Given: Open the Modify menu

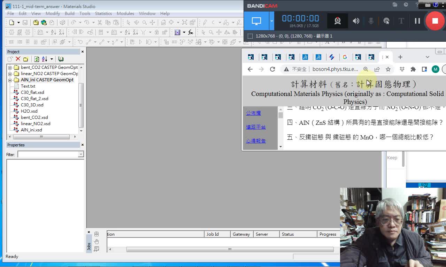Looking at the screenshot, I should point(53,13).
